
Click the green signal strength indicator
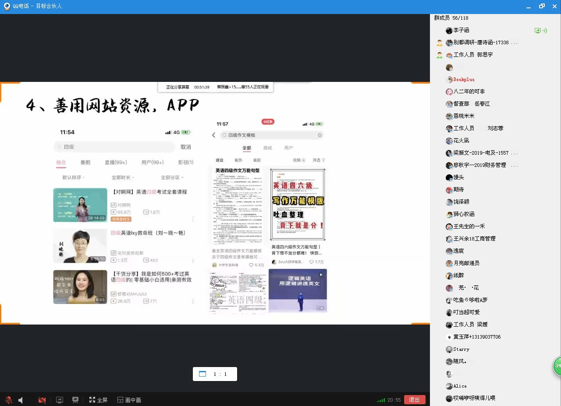(x=381, y=400)
